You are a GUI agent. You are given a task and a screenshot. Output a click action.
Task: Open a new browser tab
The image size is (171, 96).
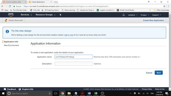click(56, 2)
